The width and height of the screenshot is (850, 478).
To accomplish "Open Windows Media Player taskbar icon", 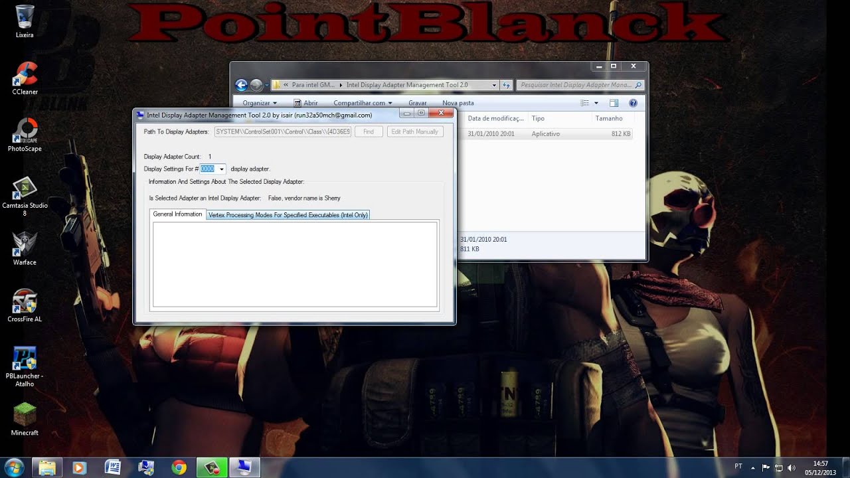I will 79,467.
